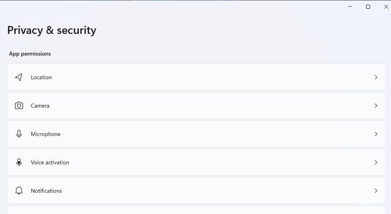Expand the Notifications row chevron
Screen dimensions: 391x214
point(376,191)
